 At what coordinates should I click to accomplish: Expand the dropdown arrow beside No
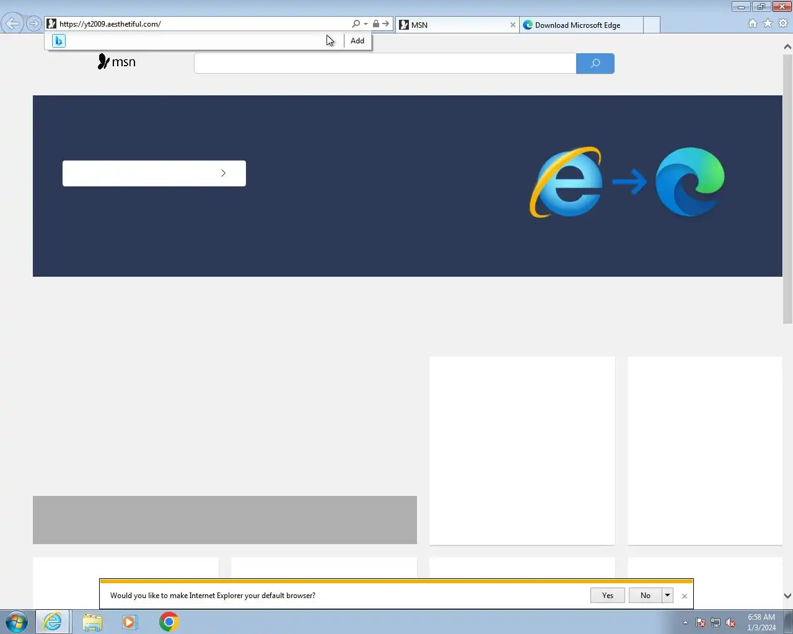(667, 596)
